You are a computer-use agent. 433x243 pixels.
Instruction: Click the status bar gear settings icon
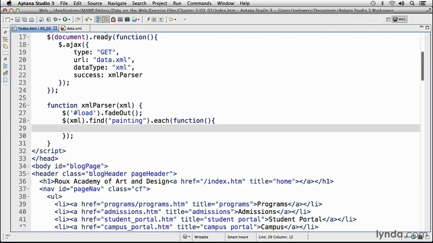pos(185,237)
